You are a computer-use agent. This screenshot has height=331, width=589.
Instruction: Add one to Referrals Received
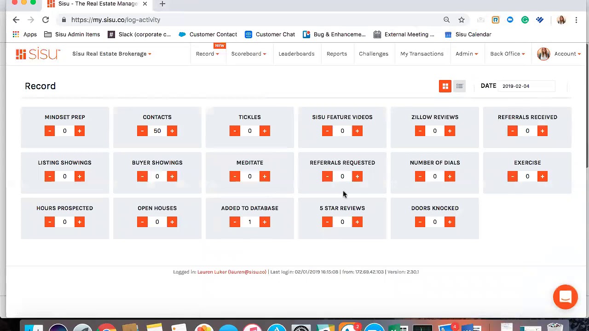[542, 131]
